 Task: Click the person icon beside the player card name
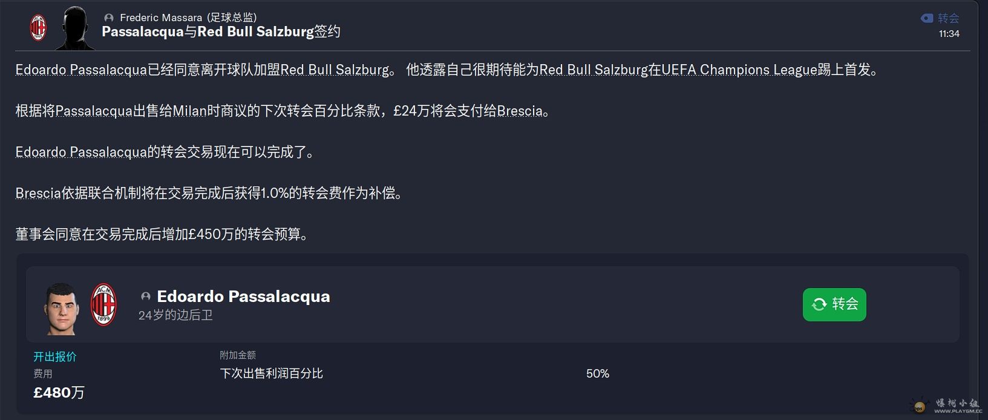pyautogui.click(x=146, y=297)
